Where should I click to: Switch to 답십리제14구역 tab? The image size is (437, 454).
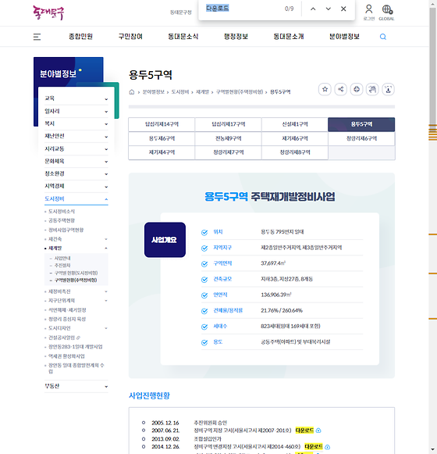coord(162,124)
